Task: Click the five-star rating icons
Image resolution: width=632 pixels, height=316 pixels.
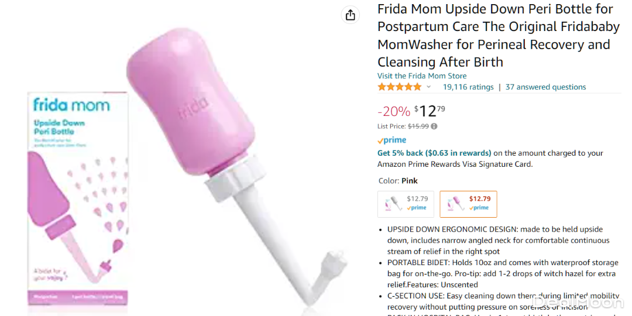Action: coord(399,87)
